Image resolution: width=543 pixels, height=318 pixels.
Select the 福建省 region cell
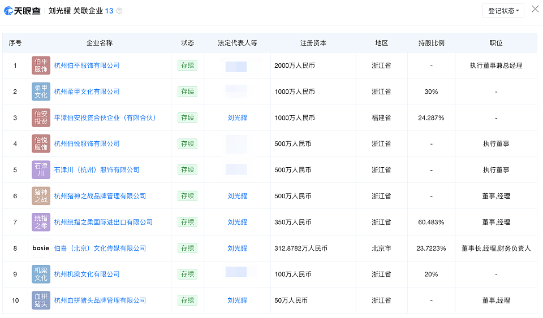pos(381,117)
